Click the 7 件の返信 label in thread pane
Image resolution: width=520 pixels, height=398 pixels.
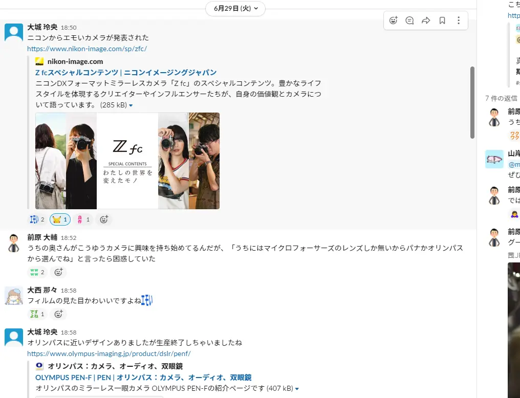(501, 98)
